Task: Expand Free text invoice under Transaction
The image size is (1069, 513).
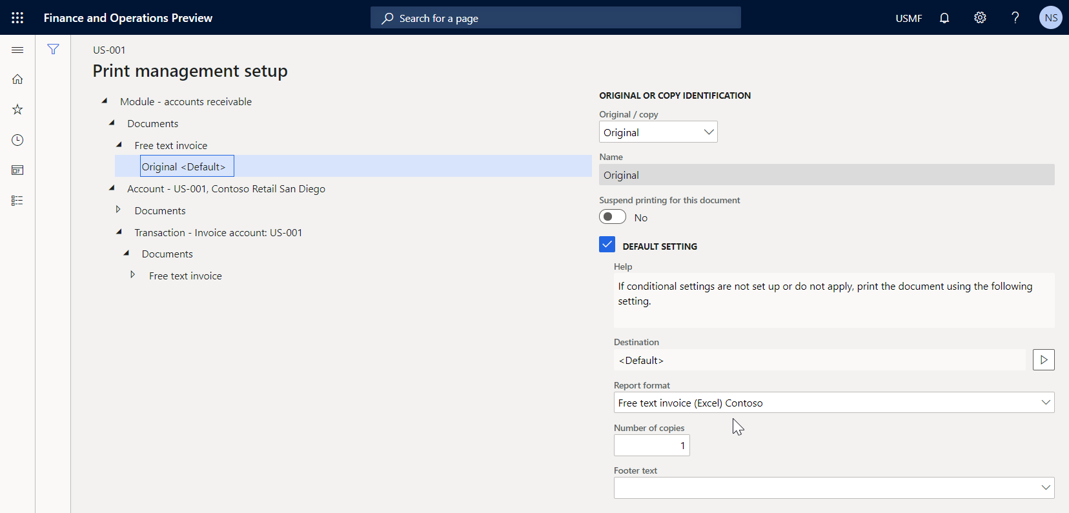Action: (133, 275)
